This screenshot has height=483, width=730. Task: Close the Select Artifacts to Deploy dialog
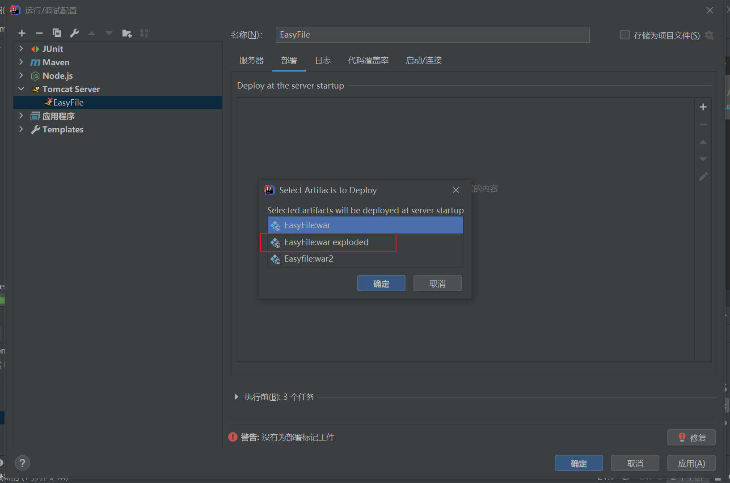pos(456,190)
